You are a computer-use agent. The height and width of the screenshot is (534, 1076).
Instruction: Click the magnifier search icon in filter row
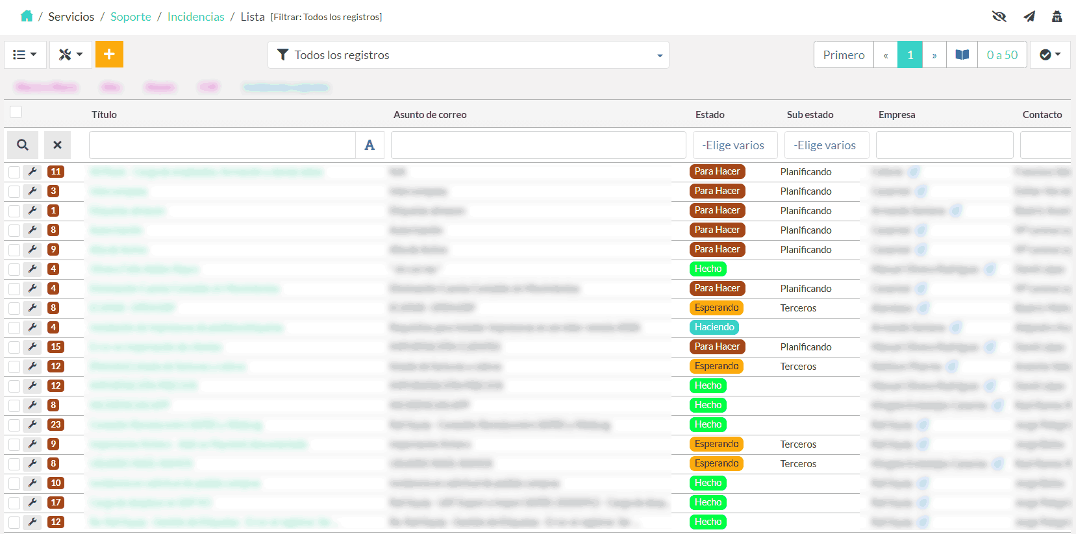(23, 145)
